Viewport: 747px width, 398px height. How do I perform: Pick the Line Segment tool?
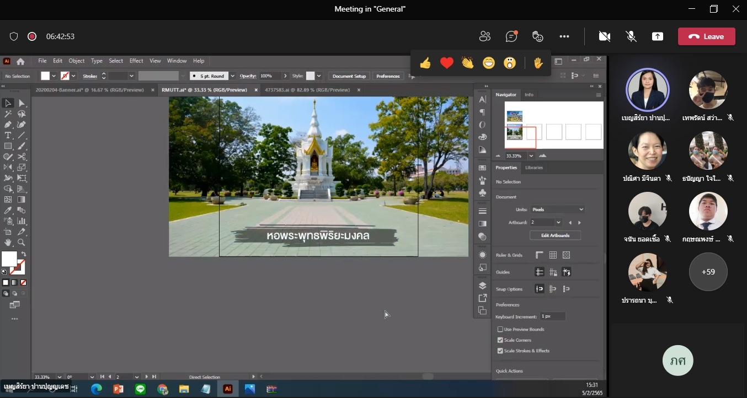point(22,136)
